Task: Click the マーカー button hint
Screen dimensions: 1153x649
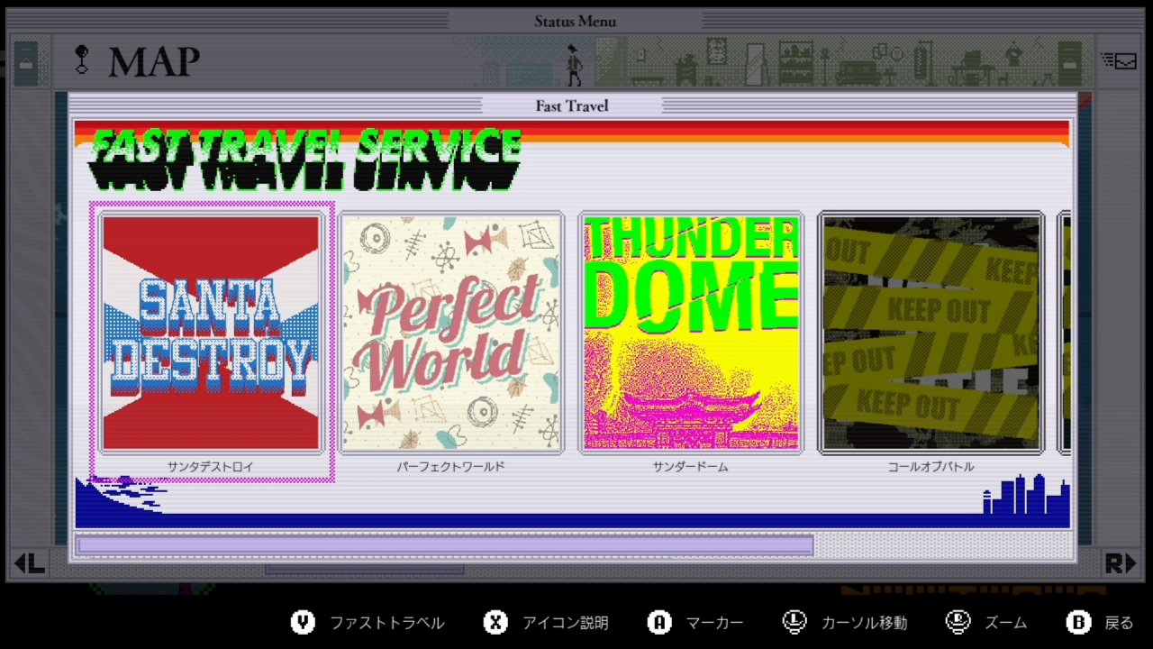Action: (715, 623)
